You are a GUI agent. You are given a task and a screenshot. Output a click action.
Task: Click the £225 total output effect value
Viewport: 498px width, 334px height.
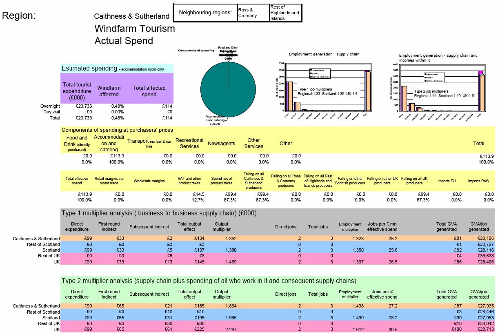pos(200,330)
